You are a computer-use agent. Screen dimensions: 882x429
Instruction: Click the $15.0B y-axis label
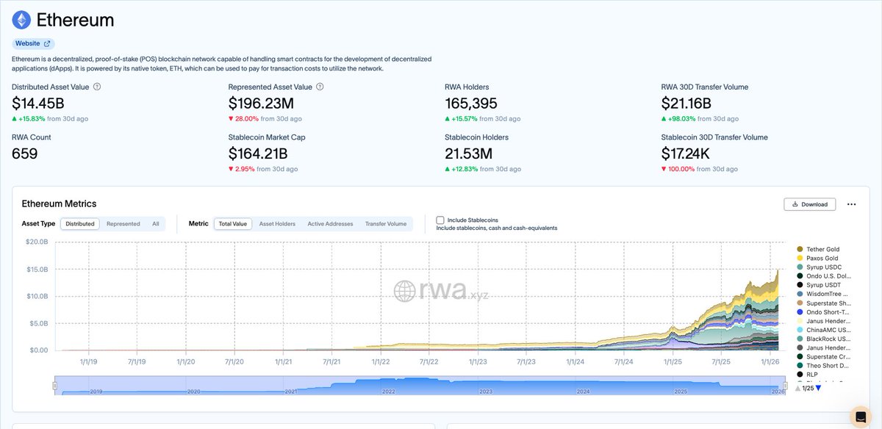pyautogui.click(x=37, y=268)
